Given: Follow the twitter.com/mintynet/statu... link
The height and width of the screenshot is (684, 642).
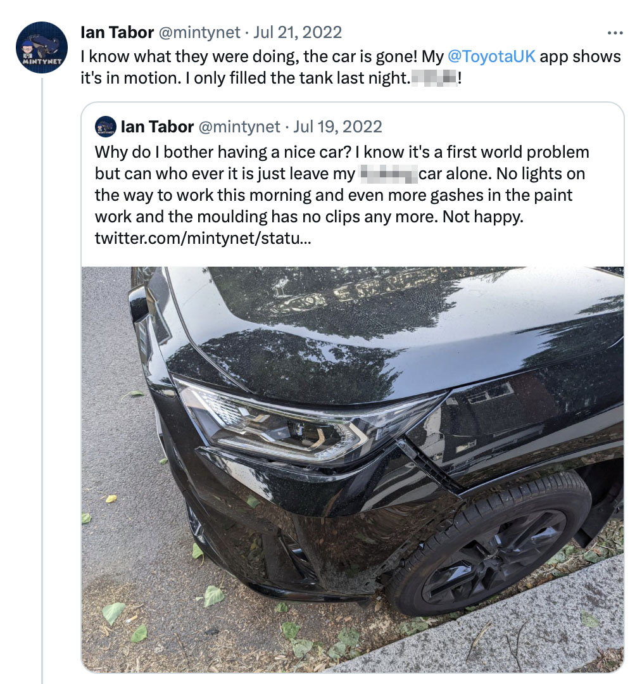Looking at the screenshot, I should (203, 239).
